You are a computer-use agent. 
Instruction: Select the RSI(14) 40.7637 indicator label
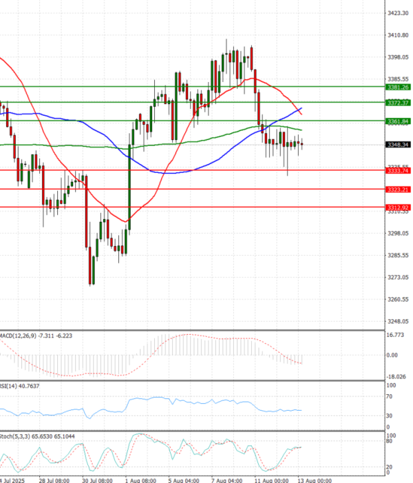pos(20,386)
